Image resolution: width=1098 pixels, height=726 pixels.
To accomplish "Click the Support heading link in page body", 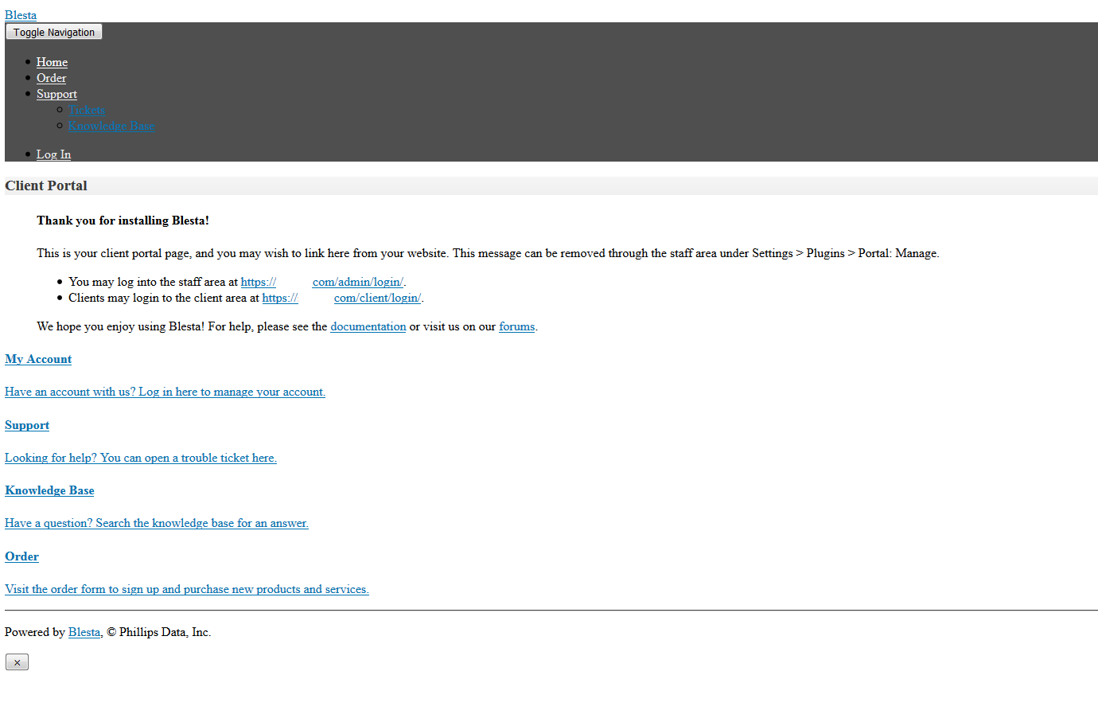I will (27, 425).
